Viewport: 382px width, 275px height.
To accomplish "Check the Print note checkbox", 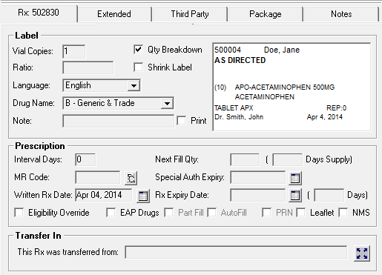I will [182, 121].
